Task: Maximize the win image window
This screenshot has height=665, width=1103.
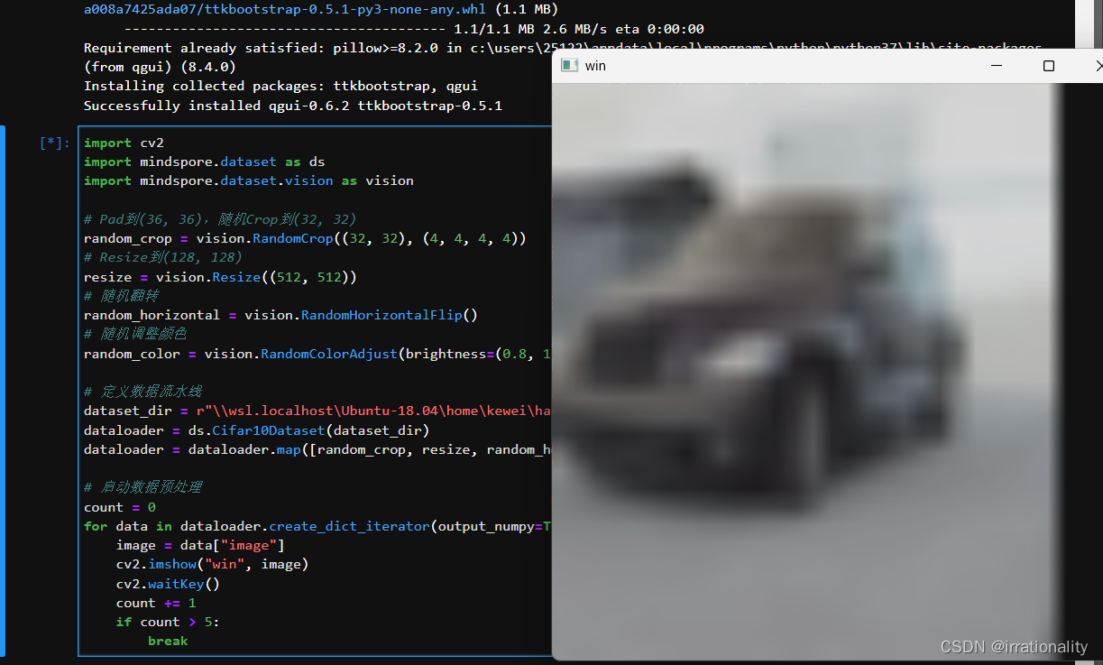Action: click(1048, 66)
